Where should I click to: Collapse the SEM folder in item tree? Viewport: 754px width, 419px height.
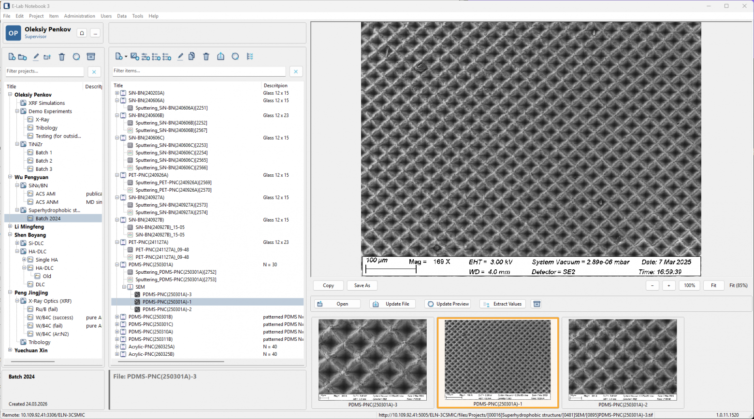124,287
